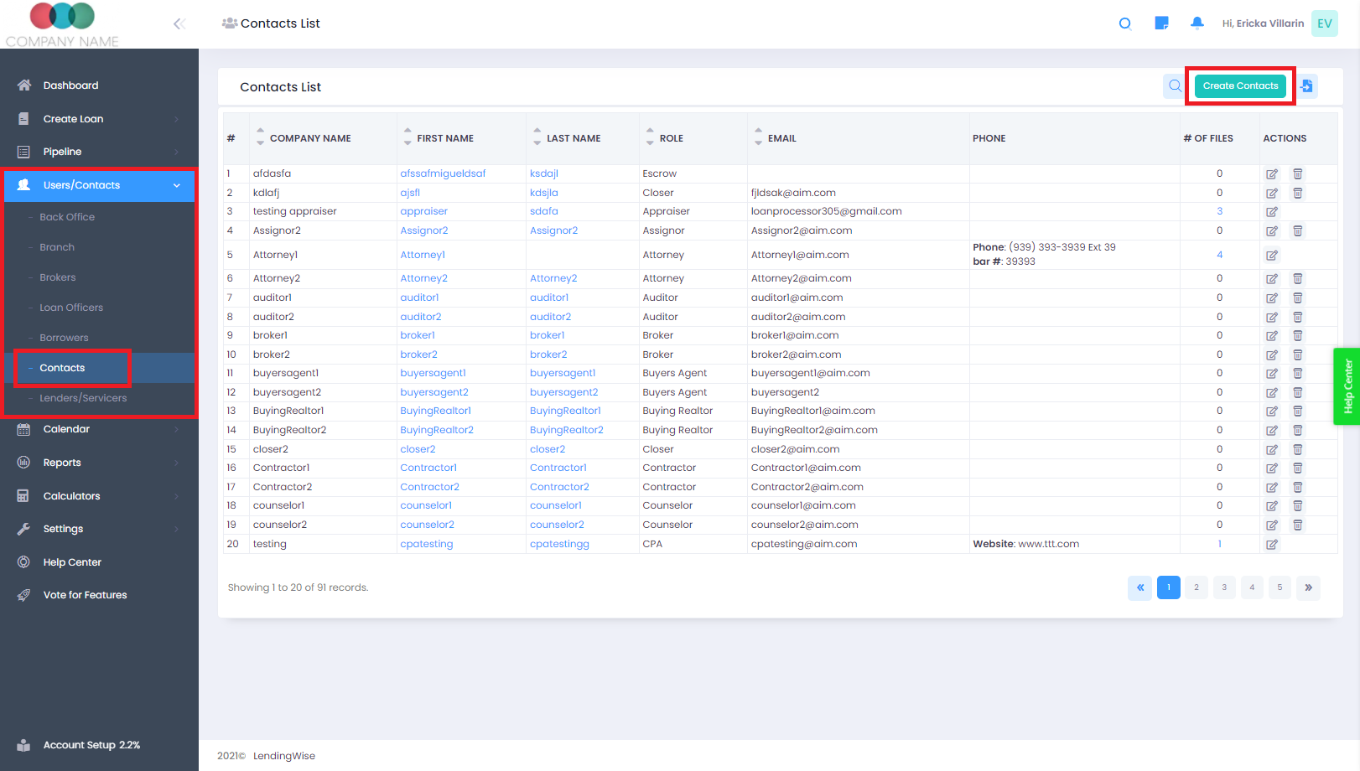The image size is (1360, 771).
Task: Expand the Reports sidebar section
Action: 63,462
